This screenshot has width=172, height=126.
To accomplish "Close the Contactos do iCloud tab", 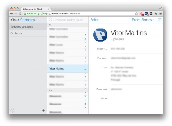I will pos(49,9).
